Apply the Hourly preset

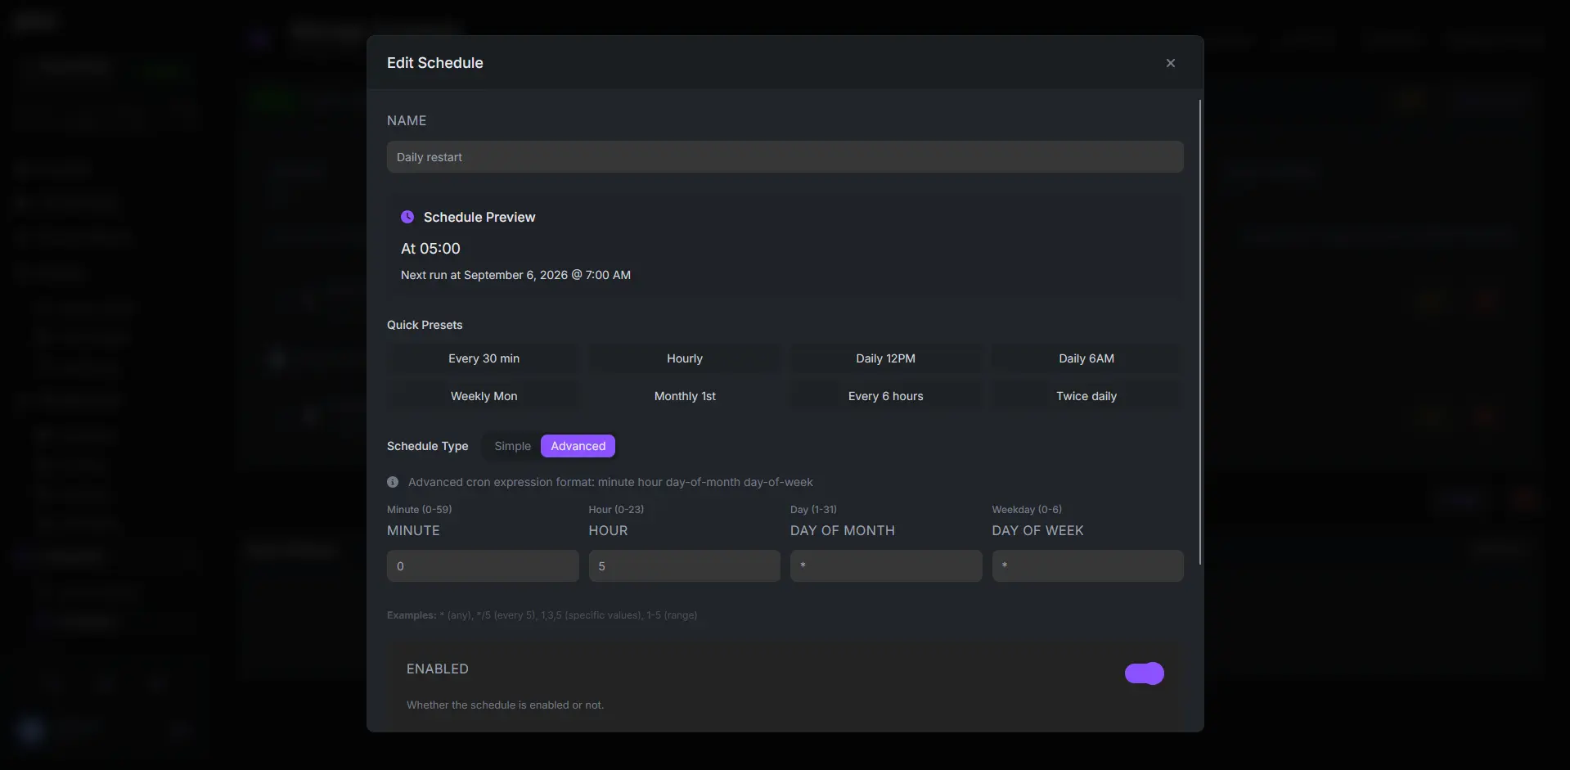684,358
